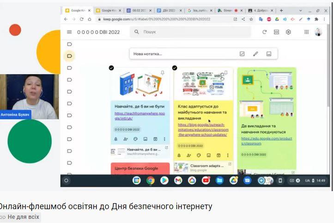This screenshot has width=334, height=223.
Task: Open Gmail from the shelf
Action: [x=178, y=181]
